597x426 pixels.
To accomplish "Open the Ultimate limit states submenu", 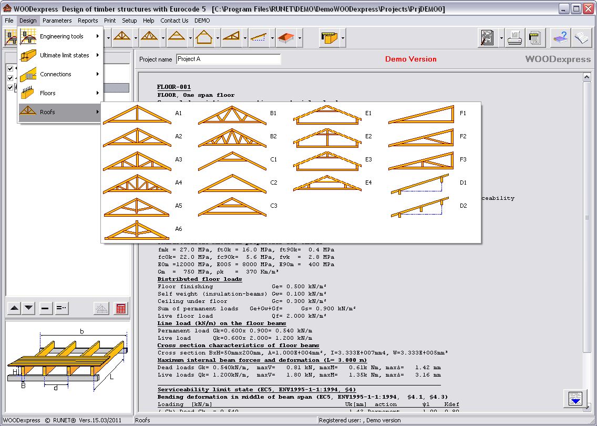I will click(x=60, y=55).
